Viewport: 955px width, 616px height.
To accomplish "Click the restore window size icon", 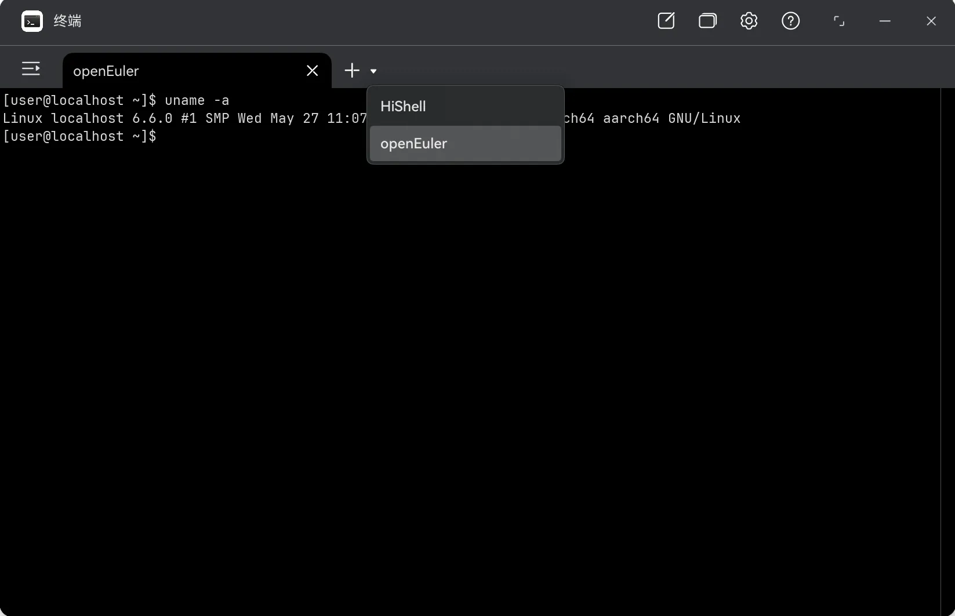I will tap(839, 21).
